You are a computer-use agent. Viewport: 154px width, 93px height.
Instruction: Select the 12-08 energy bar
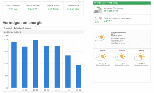46,67
